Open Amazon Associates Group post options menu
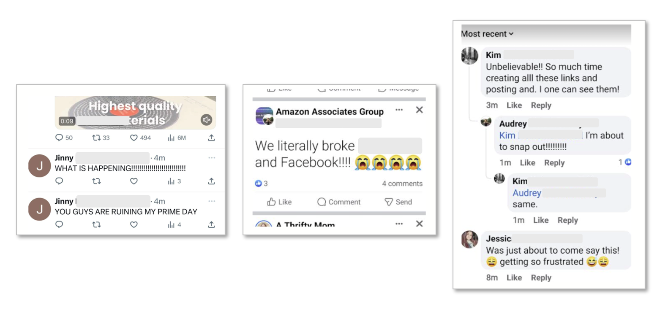The height and width of the screenshot is (313, 668). [399, 110]
